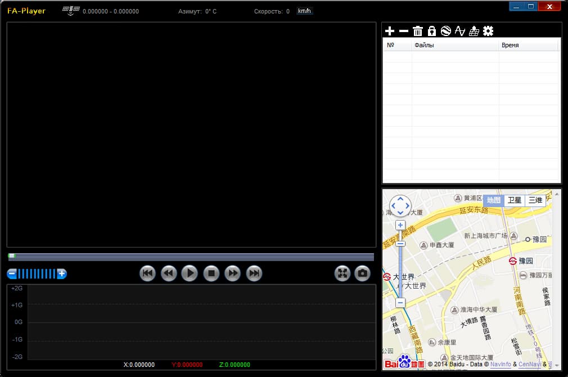Click the 余庆里 map marker
This screenshot has width=568, height=377.
(x=432, y=342)
